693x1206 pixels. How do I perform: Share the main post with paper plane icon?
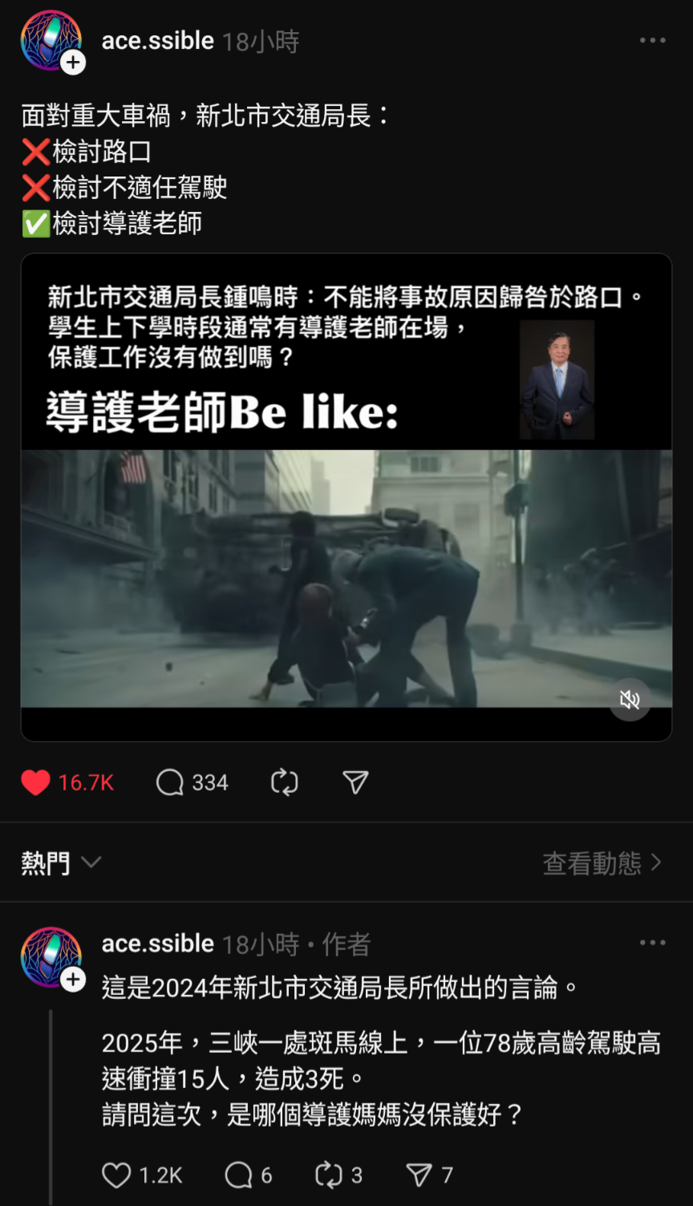355,782
